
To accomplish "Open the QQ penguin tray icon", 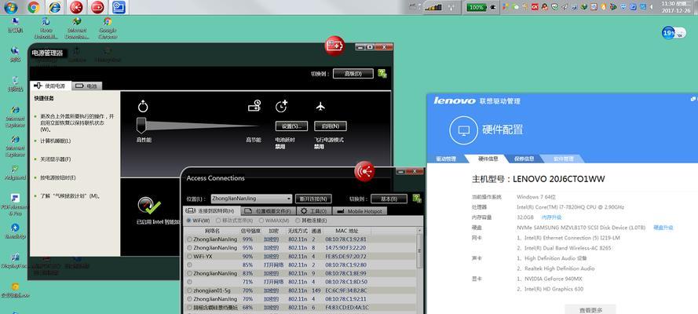I will tap(544, 7).
